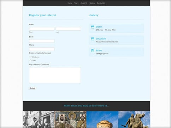Screen dimensions: 171x128
Task: Open Contact Us in the navigation bar
Action: tap(101, 3)
